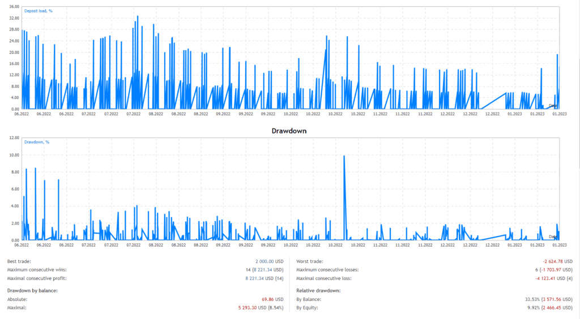580x319 pixels.
Task: Click the Maximum consecutive wins value
Action: click(261, 270)
